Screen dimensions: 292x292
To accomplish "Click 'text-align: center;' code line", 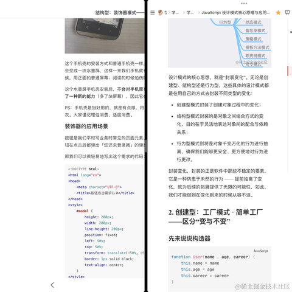I will [104, 265].
